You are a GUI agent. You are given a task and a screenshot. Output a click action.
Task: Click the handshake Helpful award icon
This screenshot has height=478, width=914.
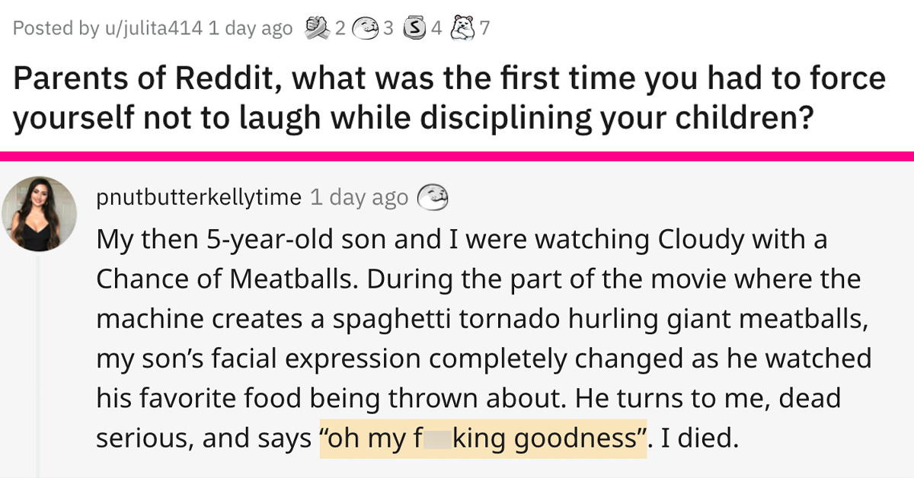pos(317,29)
